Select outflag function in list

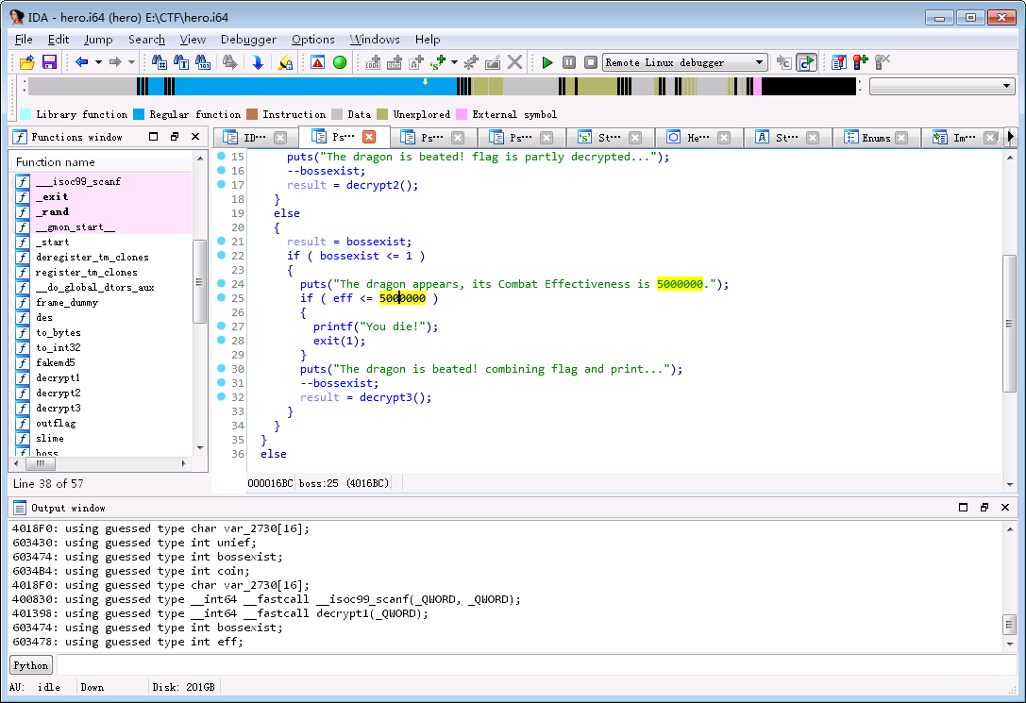pos(56,423)
